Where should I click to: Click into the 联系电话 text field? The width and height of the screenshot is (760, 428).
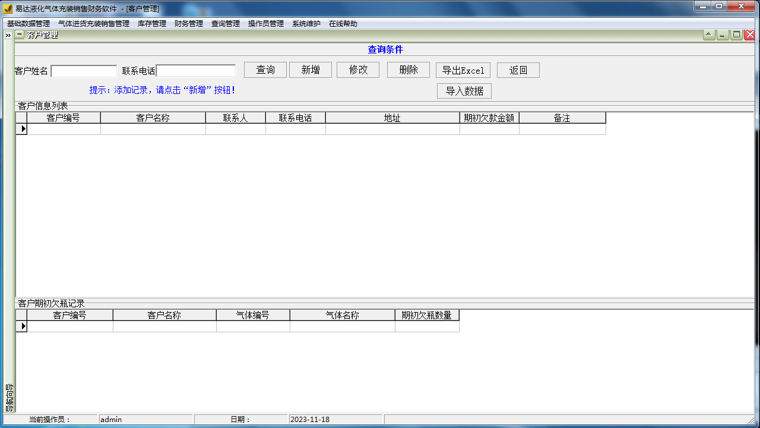(196, 71)
